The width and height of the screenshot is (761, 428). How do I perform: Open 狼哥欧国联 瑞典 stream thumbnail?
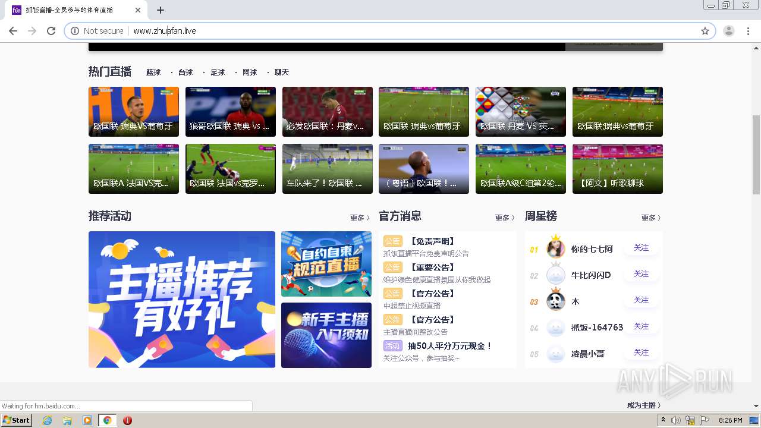click(x=231, y=112)
